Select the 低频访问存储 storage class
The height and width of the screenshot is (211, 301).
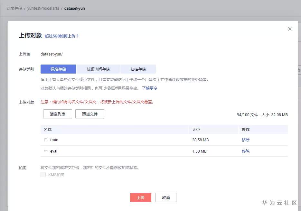coord(98,69)
